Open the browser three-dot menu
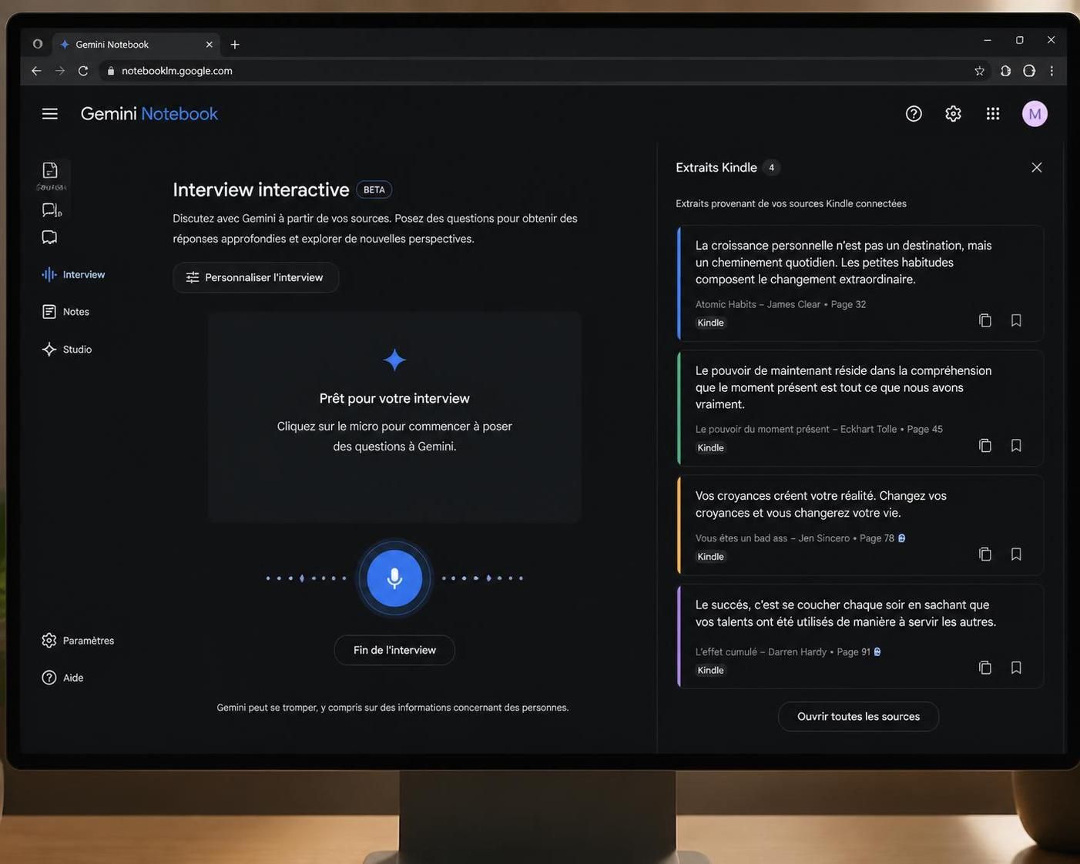This screenshot has height=864, width=1080. (x=1051, y=71)
